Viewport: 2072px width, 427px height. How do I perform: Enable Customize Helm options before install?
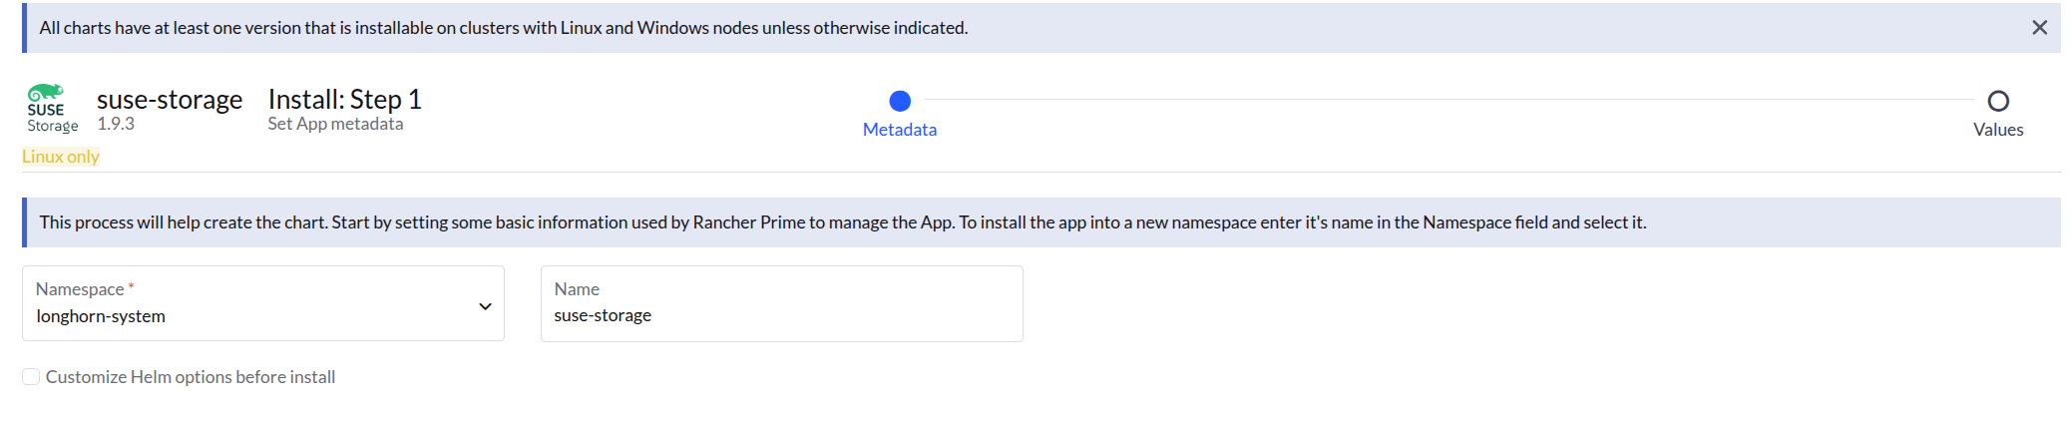tap(31, 376)
